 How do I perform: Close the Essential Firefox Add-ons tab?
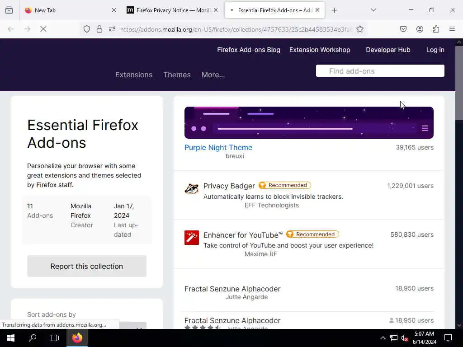click(x=317, y=10)
